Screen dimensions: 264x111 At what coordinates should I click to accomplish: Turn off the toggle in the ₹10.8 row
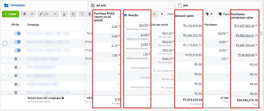pos(17,42)
